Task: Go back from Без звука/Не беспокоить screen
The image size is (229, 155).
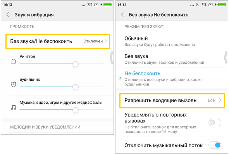Action: pos(122,15)
